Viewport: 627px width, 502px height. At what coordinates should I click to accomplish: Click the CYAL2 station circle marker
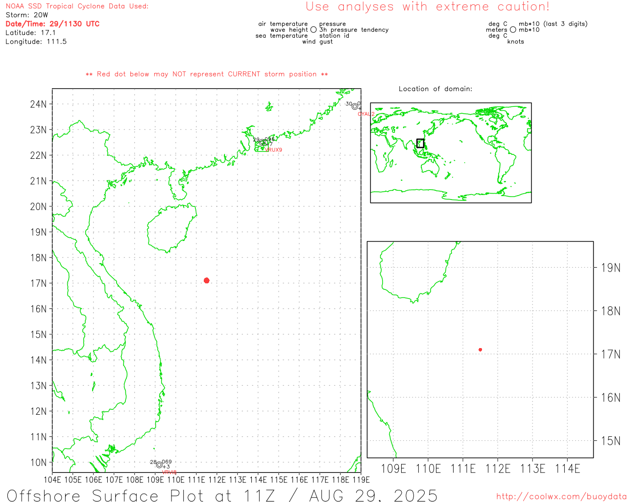point(355,106)
